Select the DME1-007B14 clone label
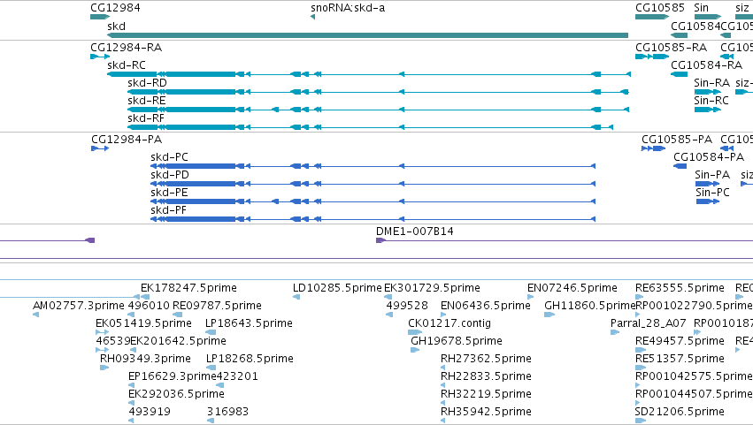This screenshot has height=425, width=753. (x=414, y=231)
